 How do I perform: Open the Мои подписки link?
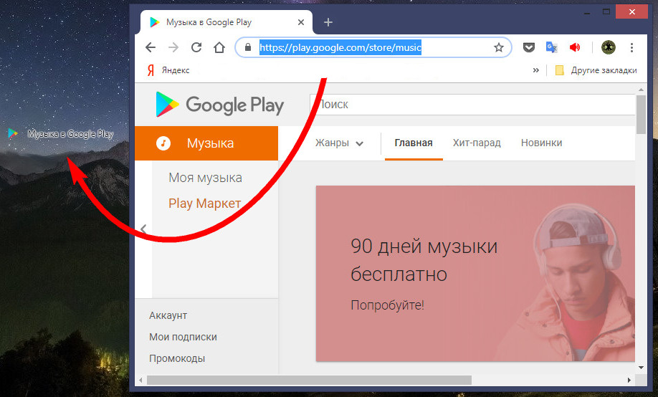(183, 337)
